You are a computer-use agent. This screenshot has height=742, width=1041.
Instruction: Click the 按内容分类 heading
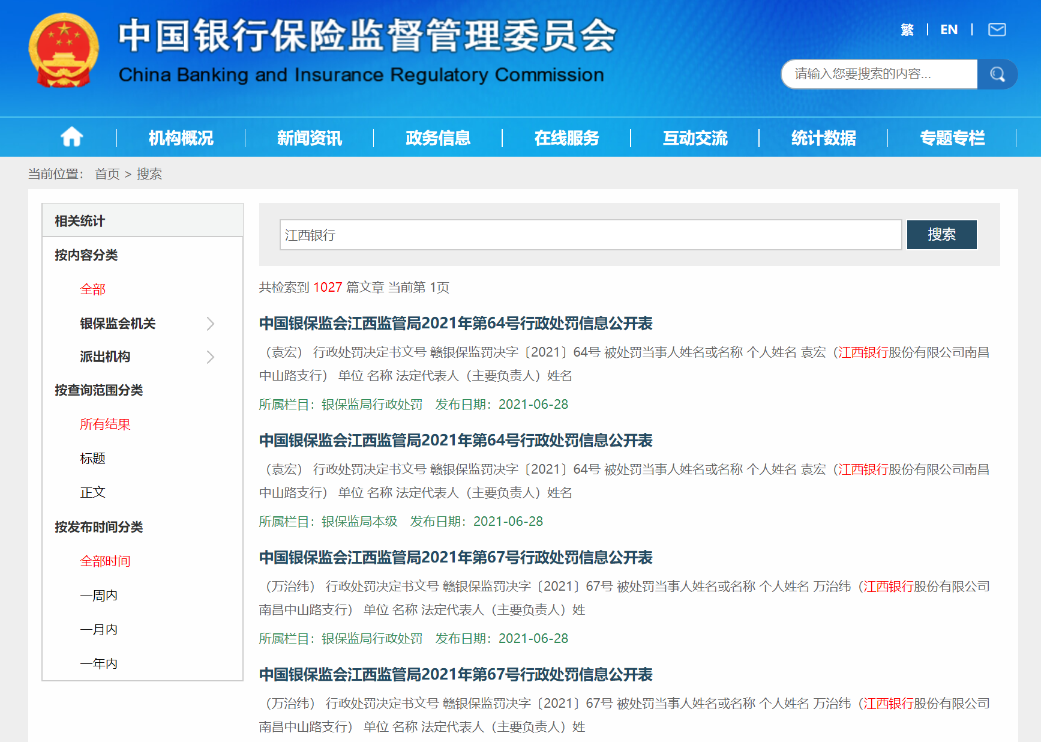(86, 255)
